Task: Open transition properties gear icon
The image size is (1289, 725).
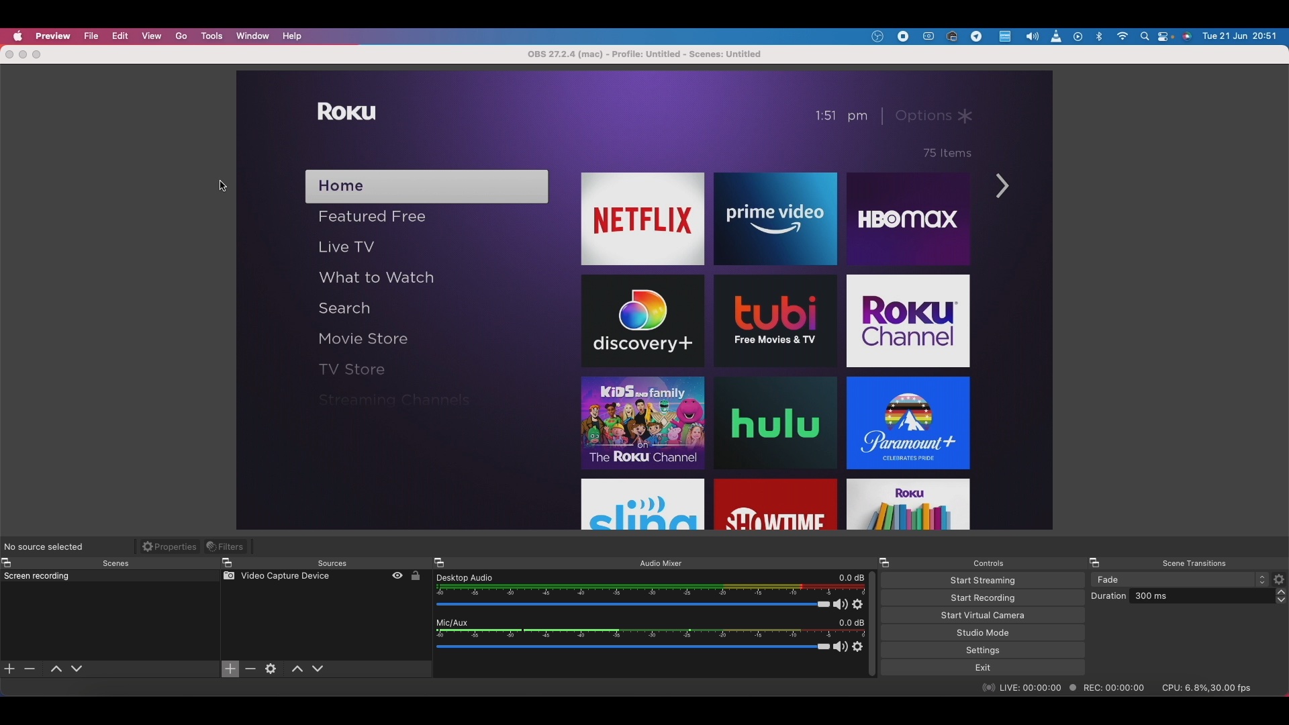Action: click(1280, 580)
